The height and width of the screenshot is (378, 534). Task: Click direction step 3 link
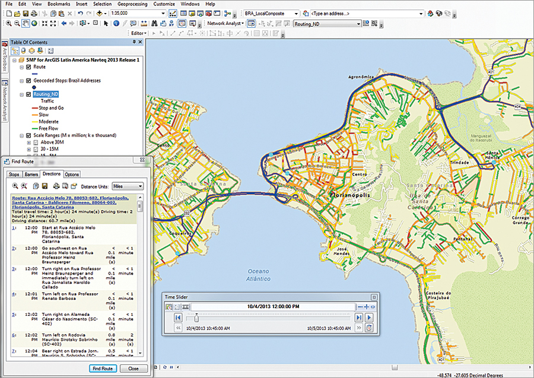[14, 269]
